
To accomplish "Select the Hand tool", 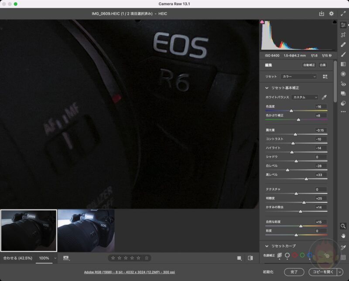I will click(x=343, y=235).
